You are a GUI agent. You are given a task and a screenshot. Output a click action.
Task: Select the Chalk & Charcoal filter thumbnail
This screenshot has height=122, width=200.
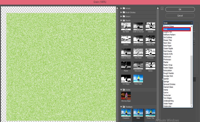[138, 26]
